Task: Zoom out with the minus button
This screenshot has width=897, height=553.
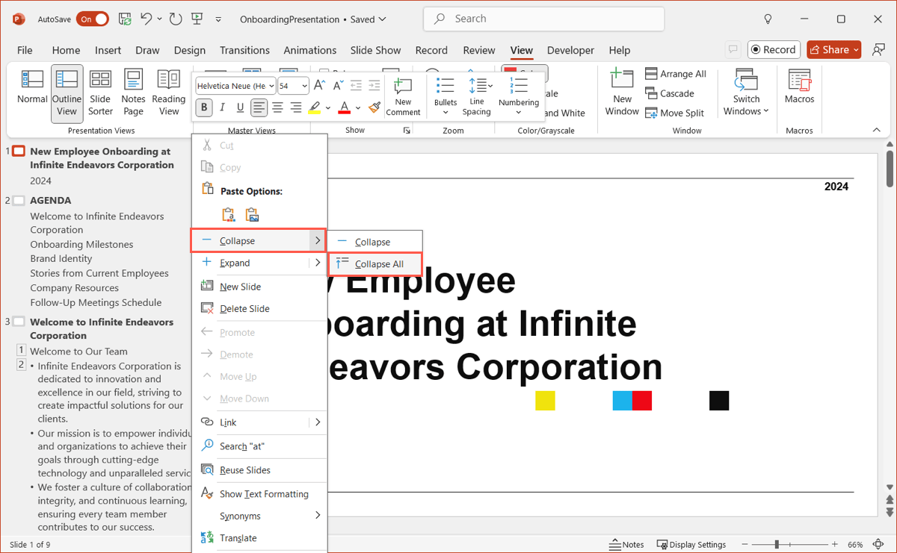Action: (744, 545)
